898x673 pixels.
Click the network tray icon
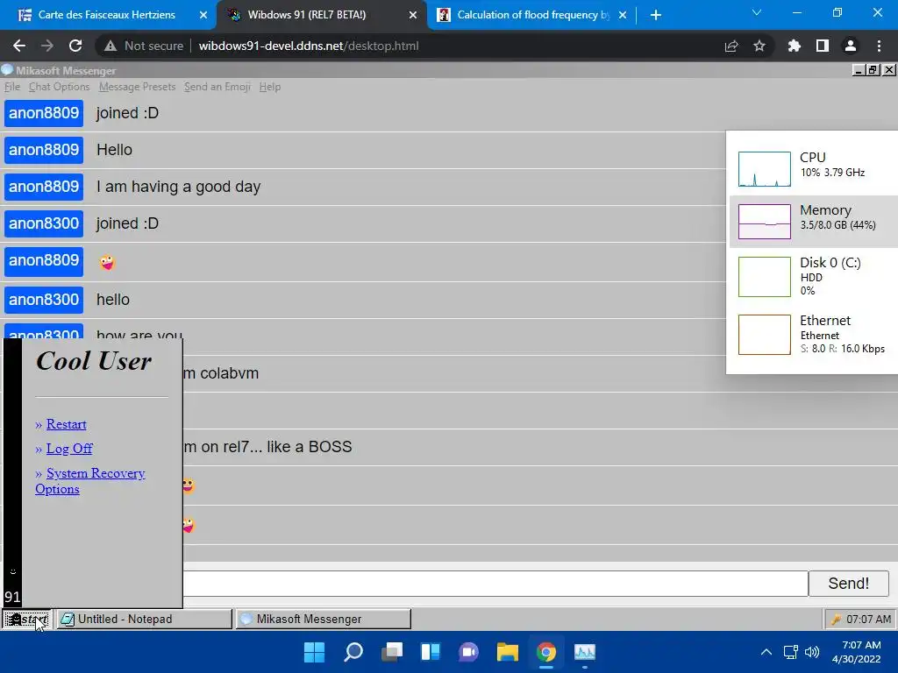[x=791, y=652]
